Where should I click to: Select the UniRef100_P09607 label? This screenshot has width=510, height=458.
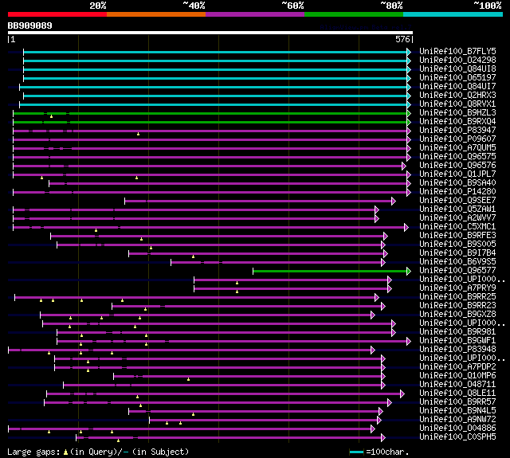[x=457, y=139]
